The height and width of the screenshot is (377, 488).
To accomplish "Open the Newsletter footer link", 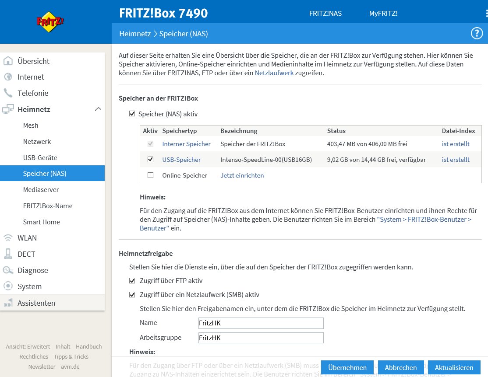I will pos(42,367).
